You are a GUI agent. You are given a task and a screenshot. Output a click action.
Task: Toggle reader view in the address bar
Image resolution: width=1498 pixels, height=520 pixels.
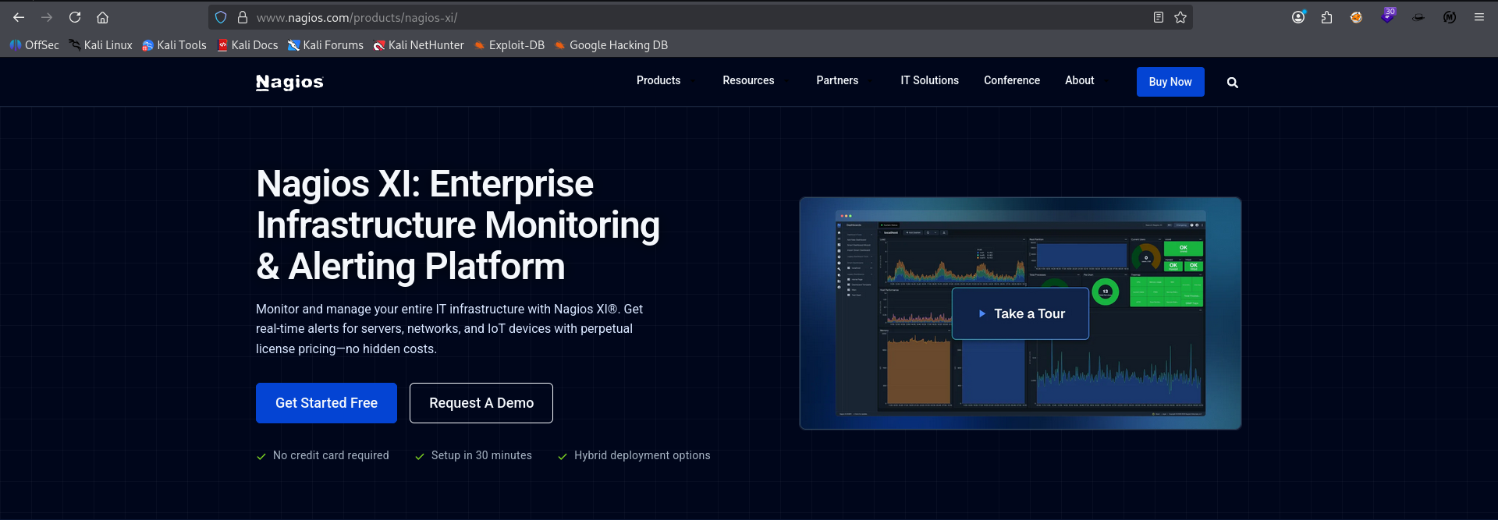pyautogui.click(x=1159, y=17)
